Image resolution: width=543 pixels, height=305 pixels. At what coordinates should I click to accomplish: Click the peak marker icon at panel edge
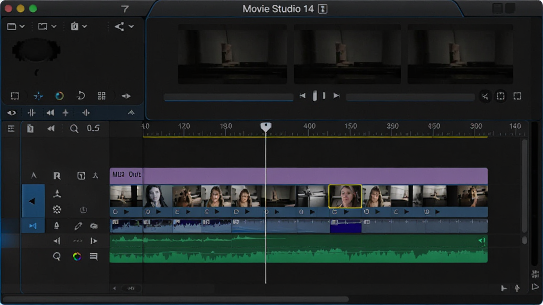click(132, 112)
